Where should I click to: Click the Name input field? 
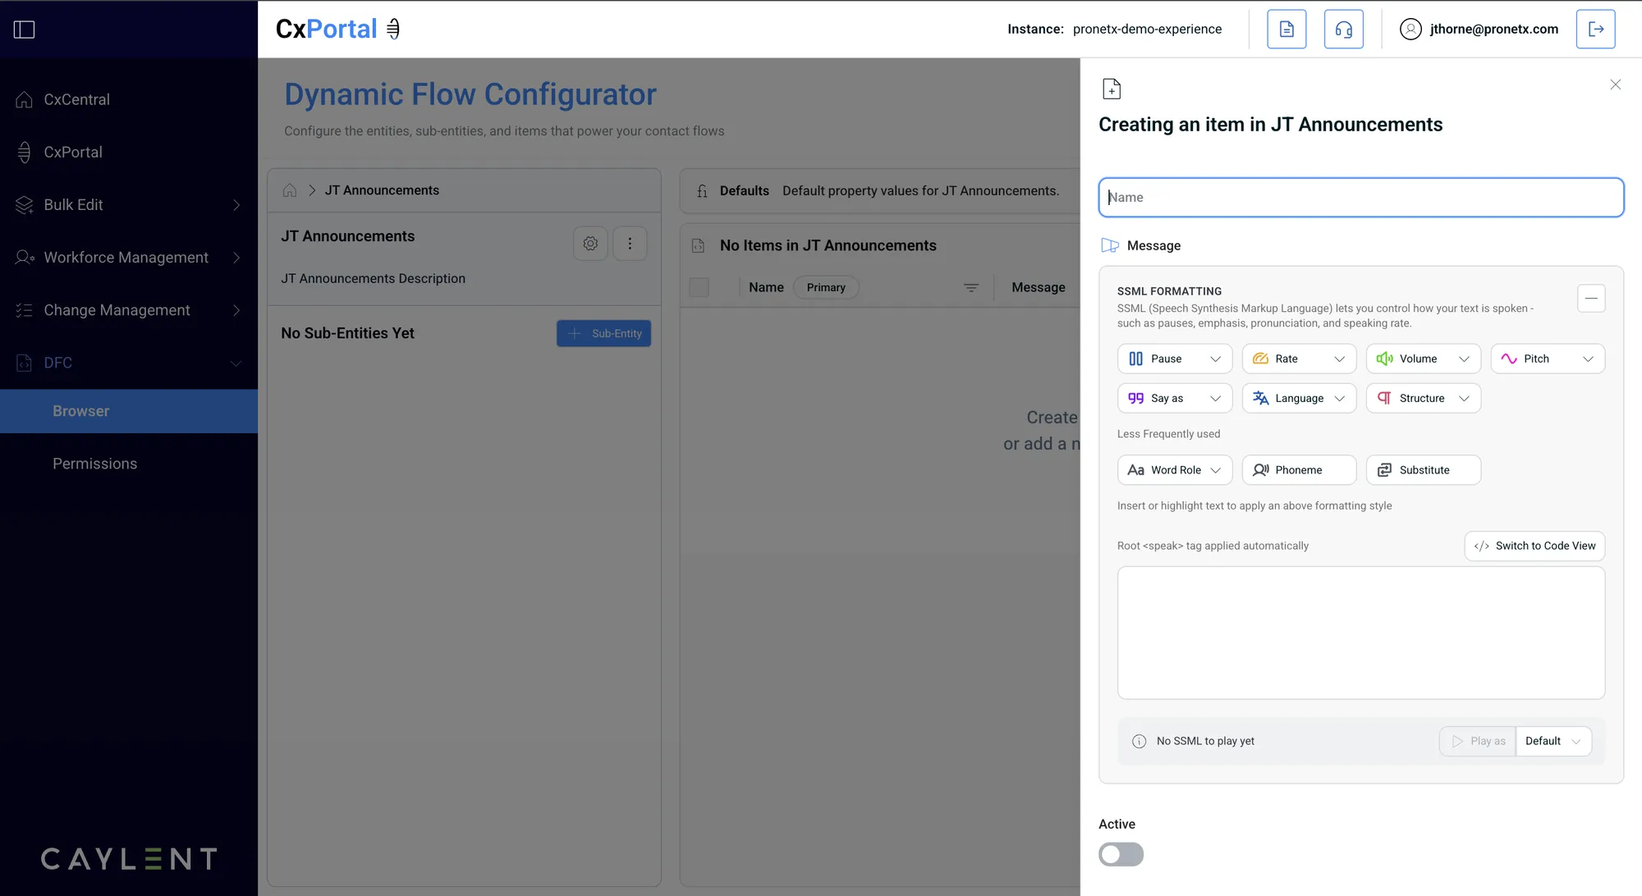click(x=1361, y=198)
